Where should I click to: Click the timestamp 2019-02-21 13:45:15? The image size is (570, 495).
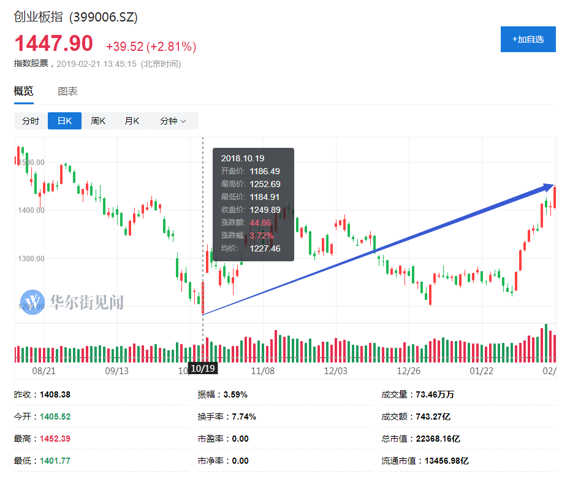[96, 64]
